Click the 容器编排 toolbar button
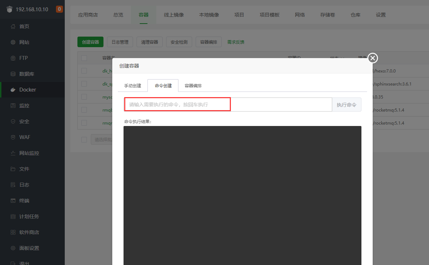The height and width of the screenshot is (265, 429). (209, 42)
